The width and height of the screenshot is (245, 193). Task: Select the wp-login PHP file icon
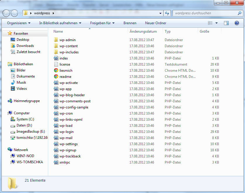point(56,132)
